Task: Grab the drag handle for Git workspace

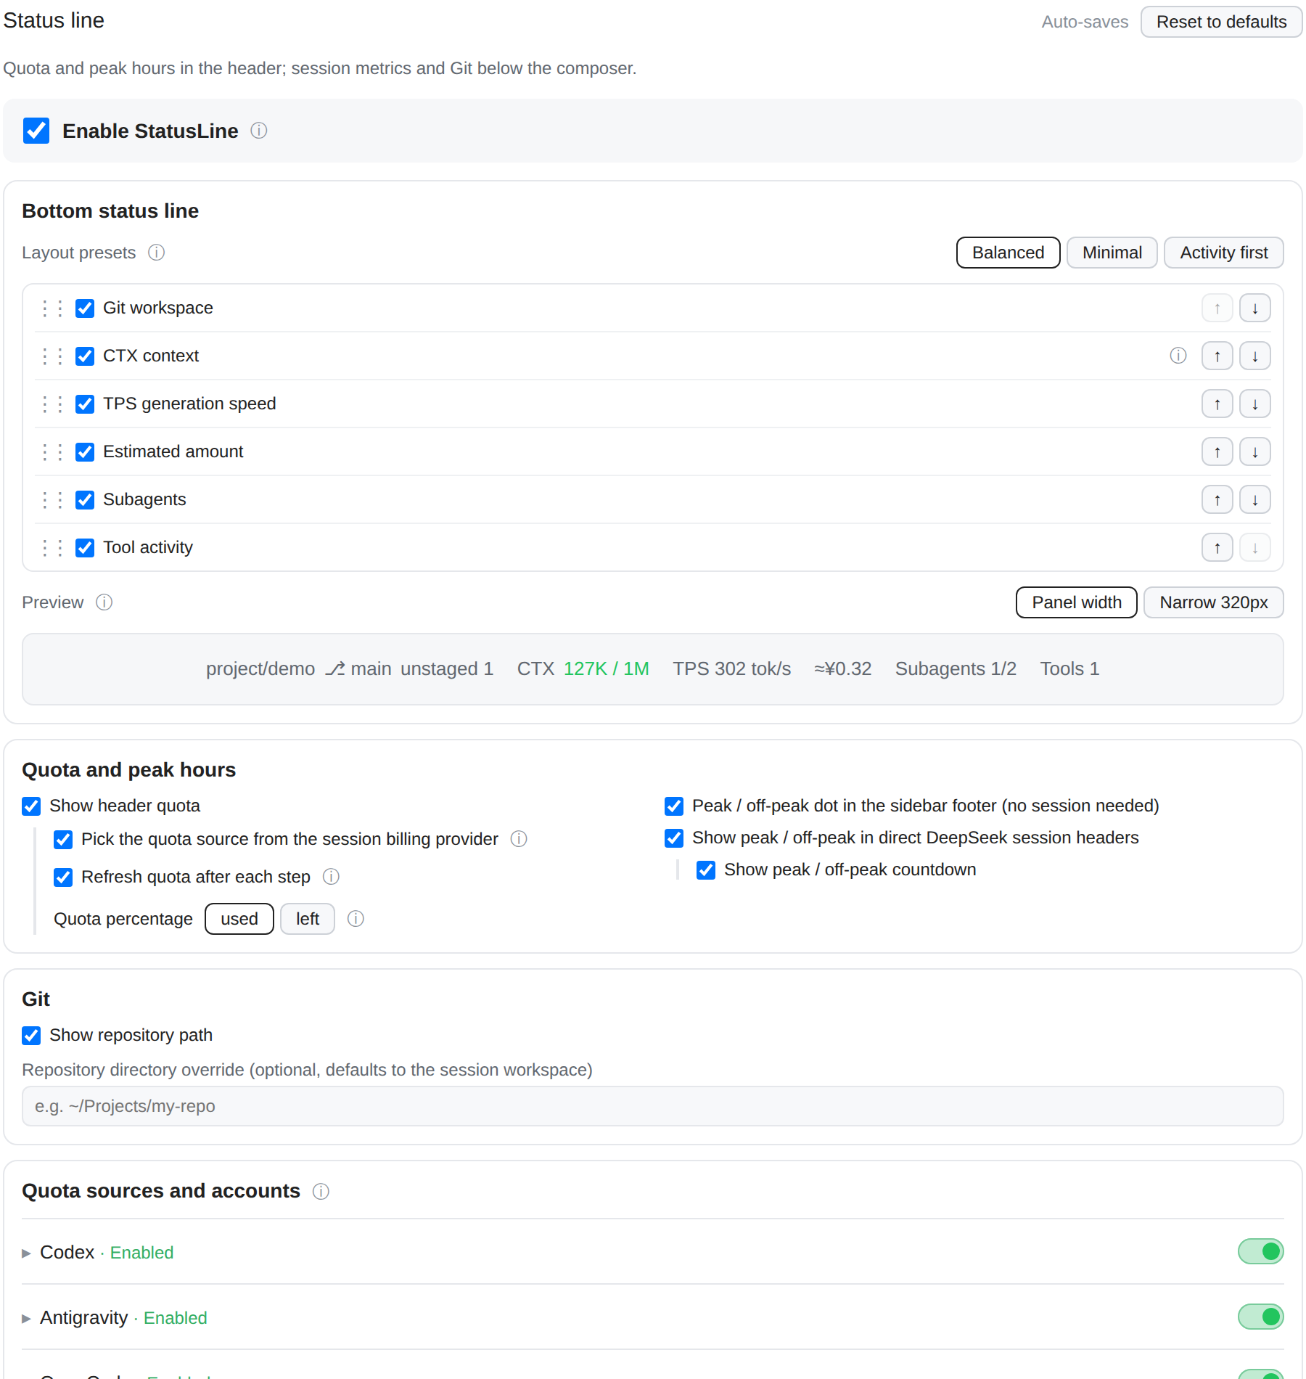Action: pyautogui.click(x=52, y=308)
